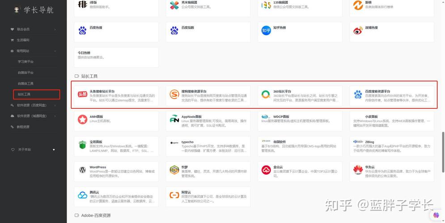
Task: Click the 站长工具 section heading
Action: (89, 76)
